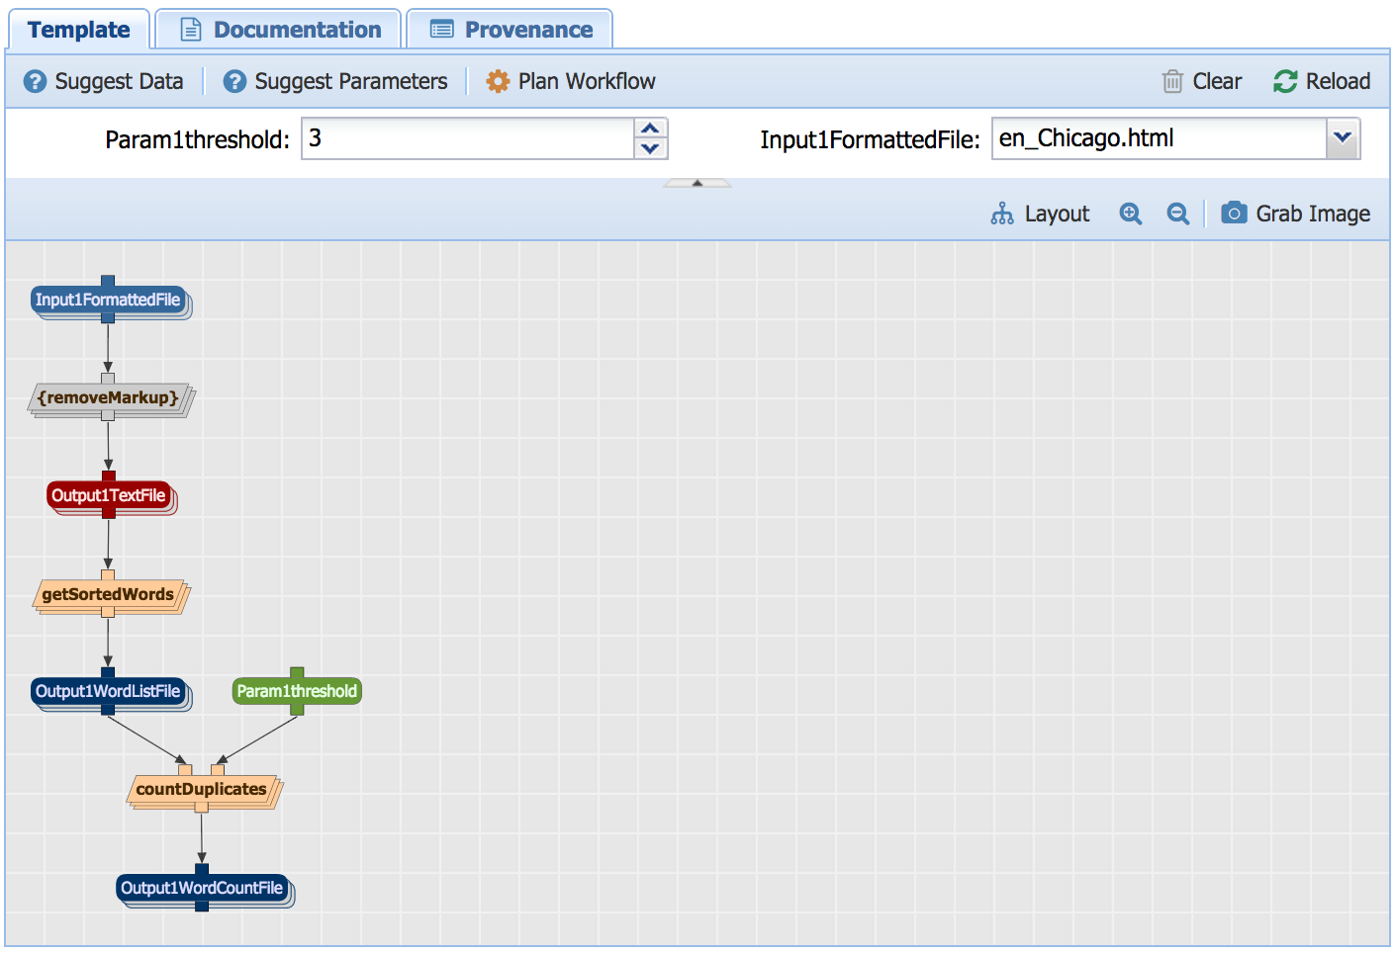Click Suggest Parameters button

point(335,81)
